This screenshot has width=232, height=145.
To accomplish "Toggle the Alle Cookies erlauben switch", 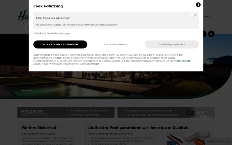I will 194,15.
